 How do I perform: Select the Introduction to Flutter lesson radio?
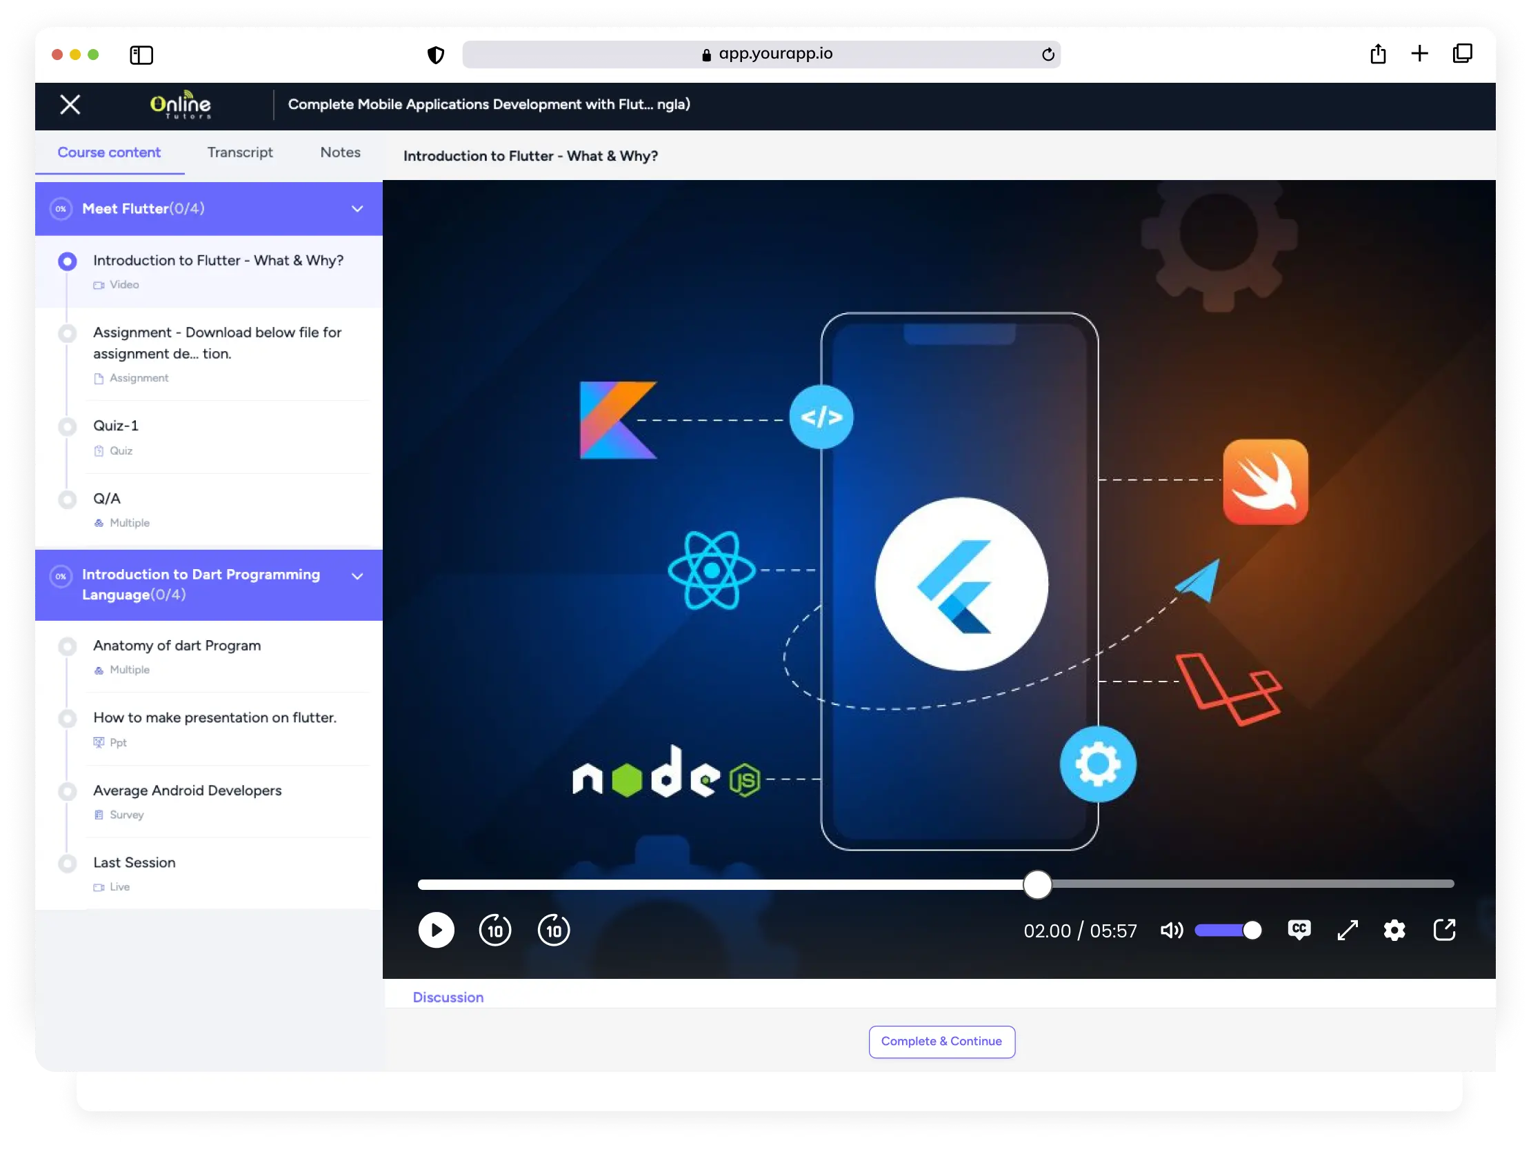(x=67, y=261)
